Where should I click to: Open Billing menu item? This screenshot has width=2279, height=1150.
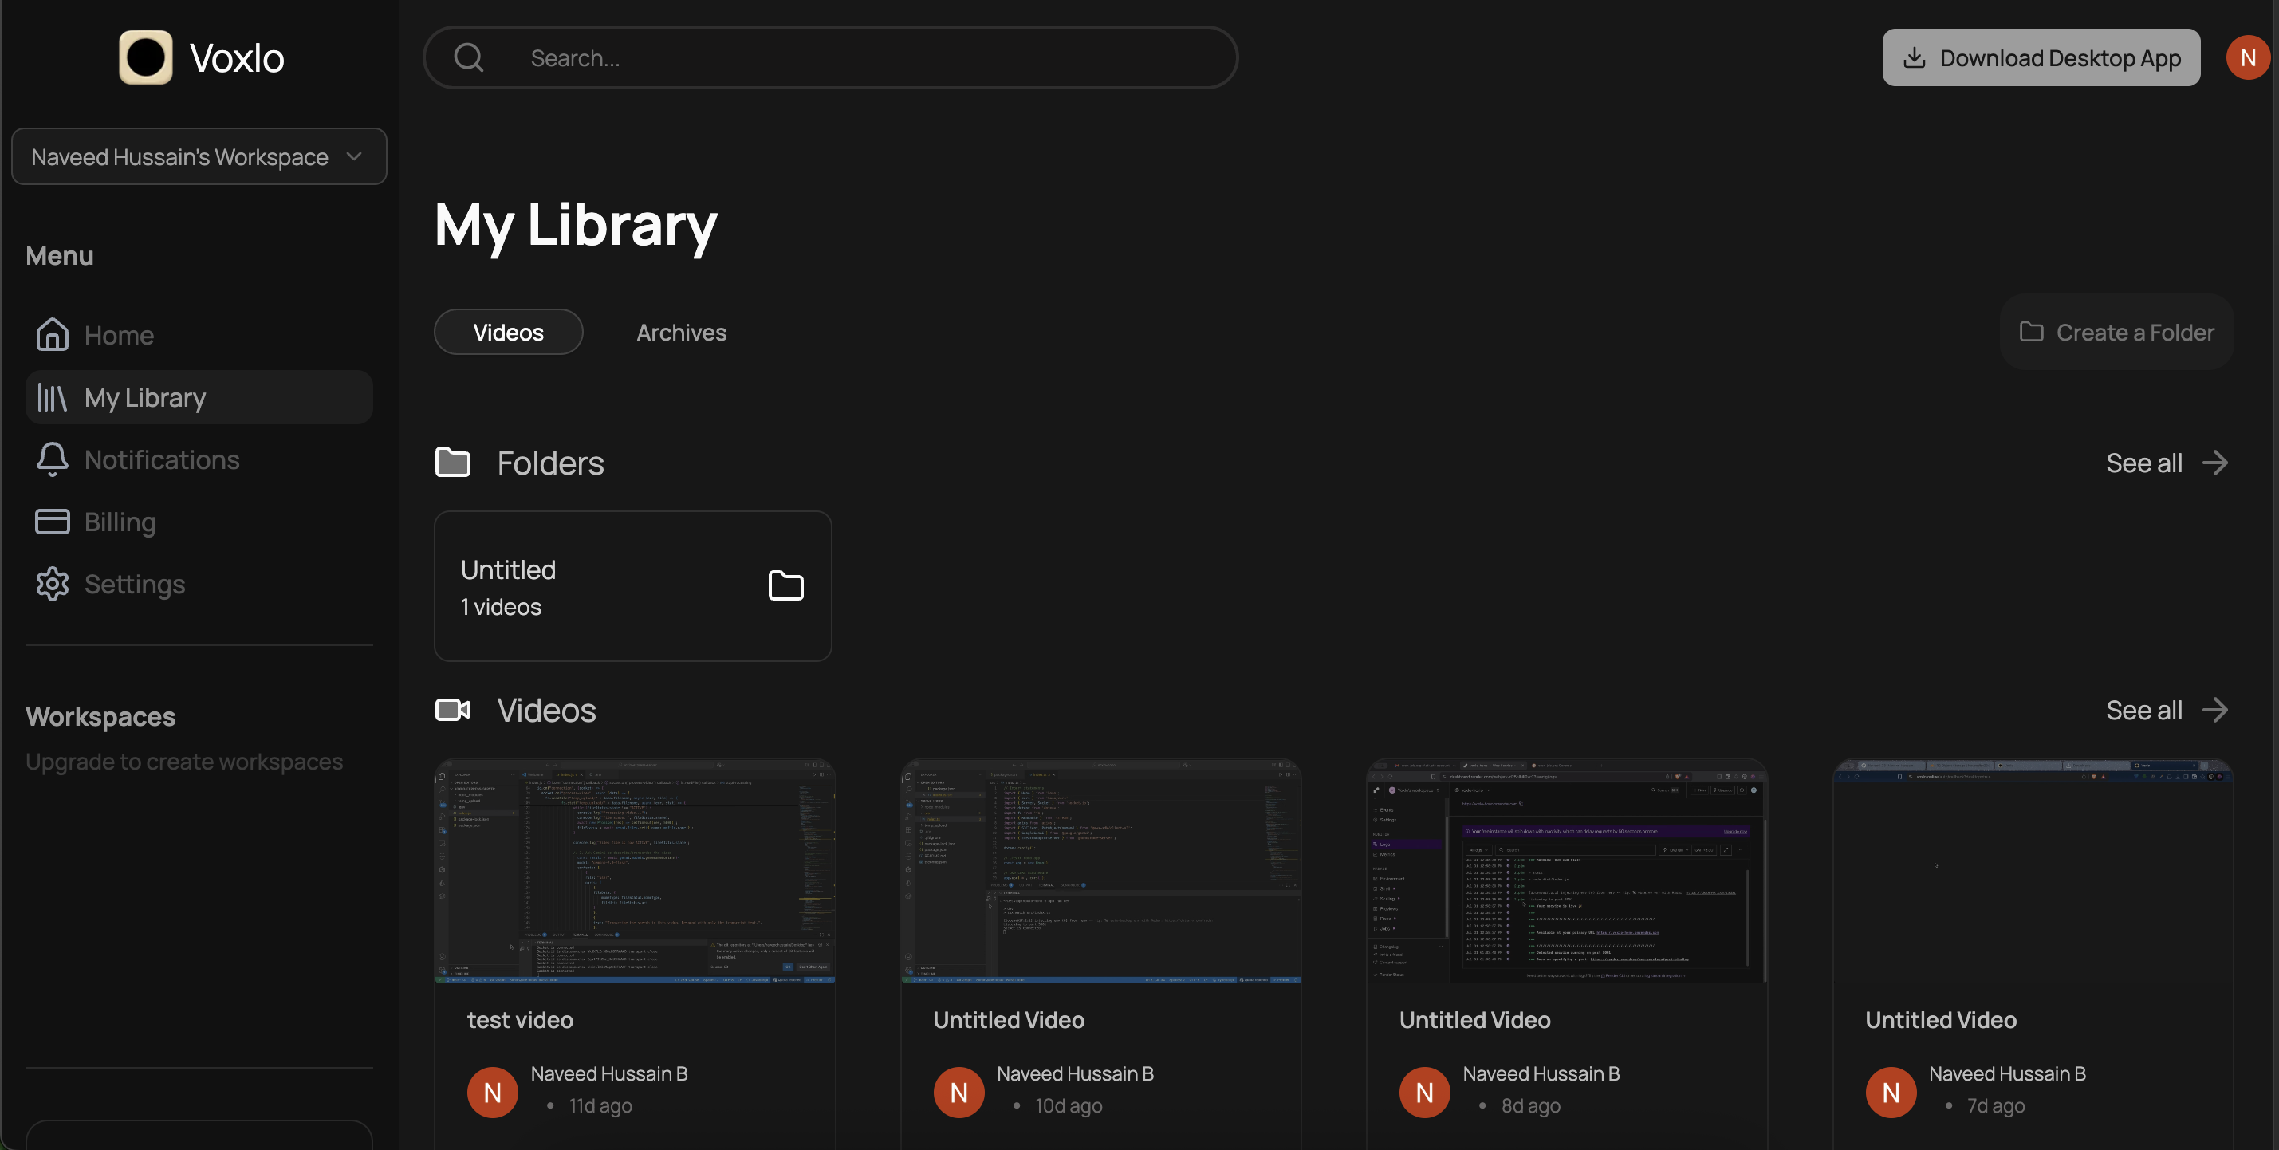pos(199,521)
